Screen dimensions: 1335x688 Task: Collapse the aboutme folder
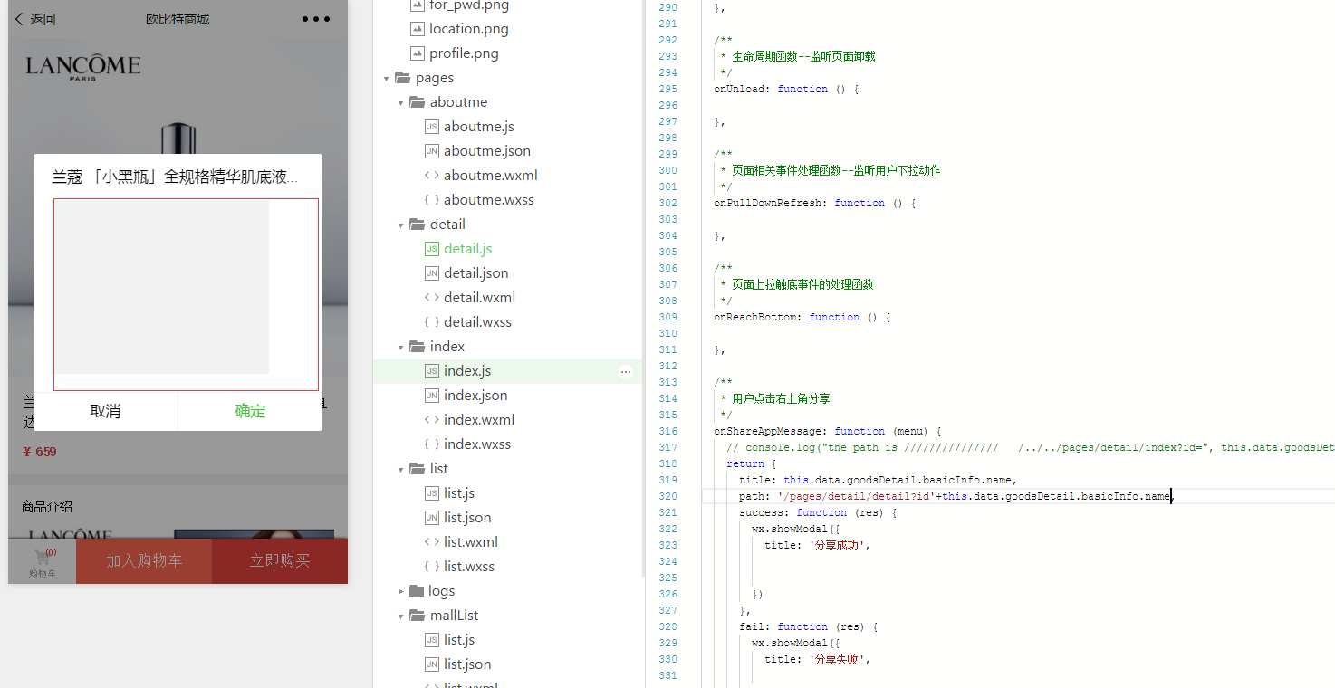pos(401,103)
